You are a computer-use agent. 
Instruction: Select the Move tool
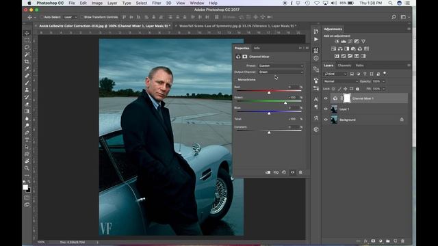click(x=27, y=33)
